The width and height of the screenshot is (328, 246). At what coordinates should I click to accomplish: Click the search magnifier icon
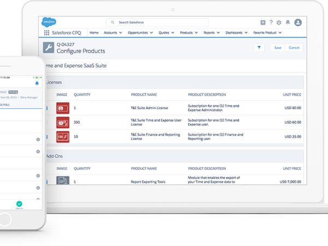(113, 22)
